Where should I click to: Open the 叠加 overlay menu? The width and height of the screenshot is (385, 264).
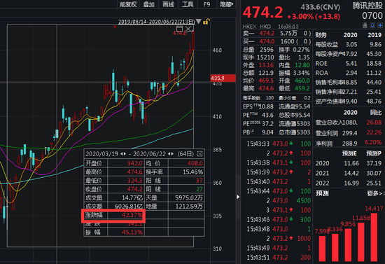coord(148,4)
